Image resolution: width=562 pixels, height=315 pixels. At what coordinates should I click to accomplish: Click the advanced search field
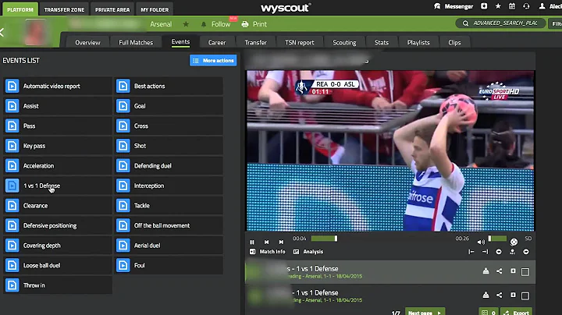pyautogui.click(x=500, y=23)
